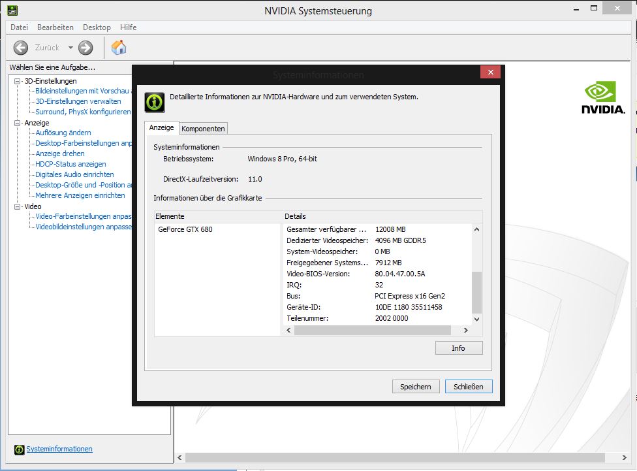Click the details list scroll up arrow
Viewport: 637px width, 471px height.
477,229
